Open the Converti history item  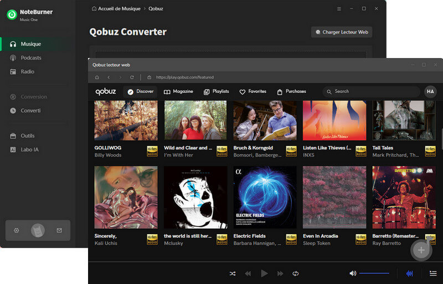point(30,111)
